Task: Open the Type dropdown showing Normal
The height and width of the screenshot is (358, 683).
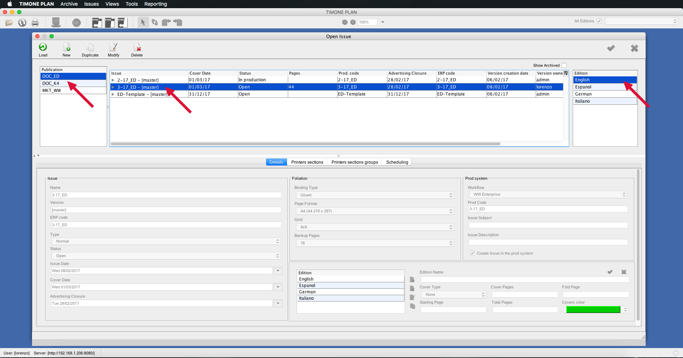Action: 166,241
